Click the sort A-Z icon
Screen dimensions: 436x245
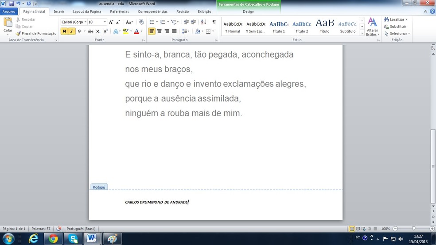click(204, 22)
